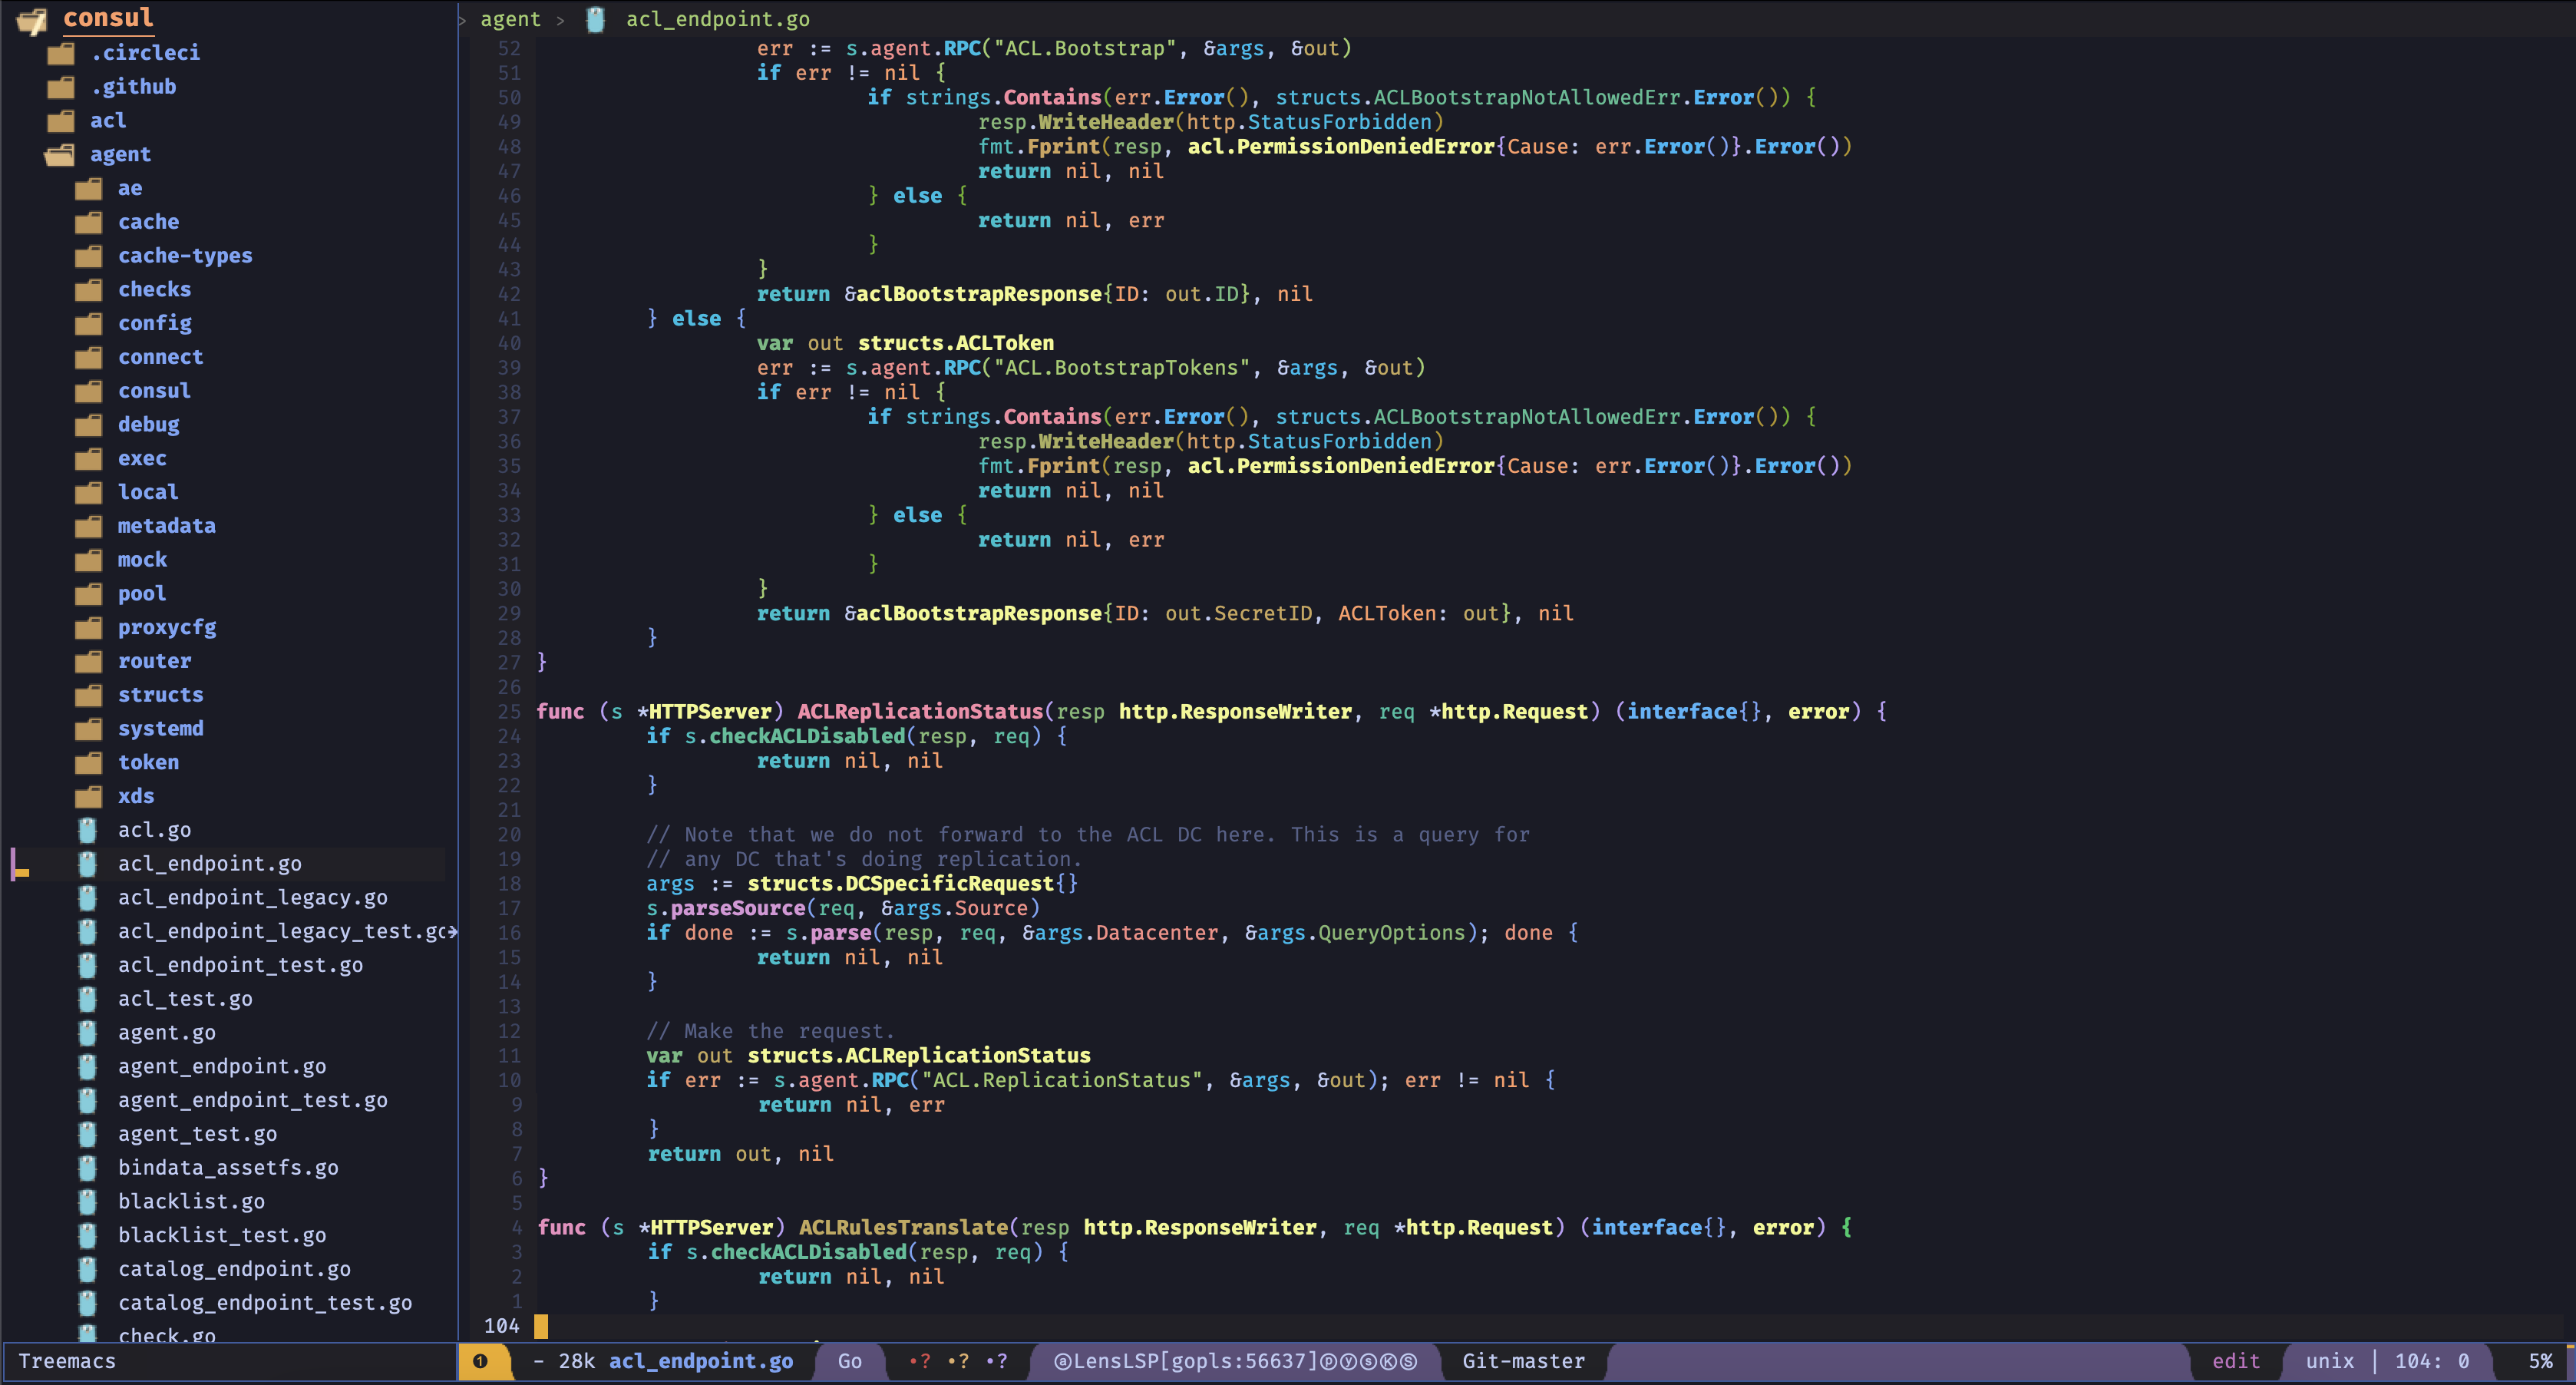2576x1385 pixels.
Task: Click the Git-master branch indicator
Action: point(1522,1361)
